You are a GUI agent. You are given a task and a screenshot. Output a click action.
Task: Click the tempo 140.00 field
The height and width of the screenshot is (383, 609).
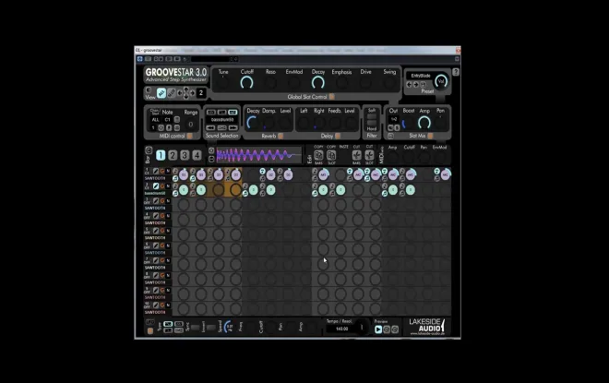(x=341, y=329)
